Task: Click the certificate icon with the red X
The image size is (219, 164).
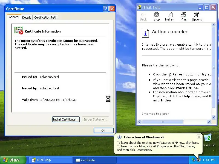Action: [x=19, y=31]
